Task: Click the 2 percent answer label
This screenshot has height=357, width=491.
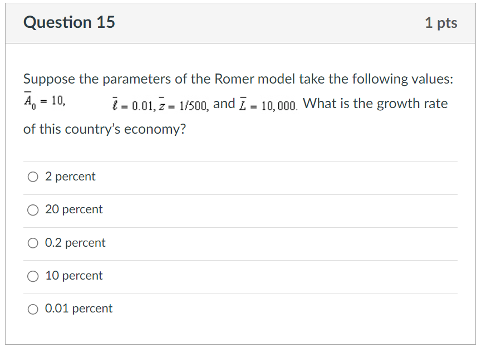Action: click(x=70, y=177)
